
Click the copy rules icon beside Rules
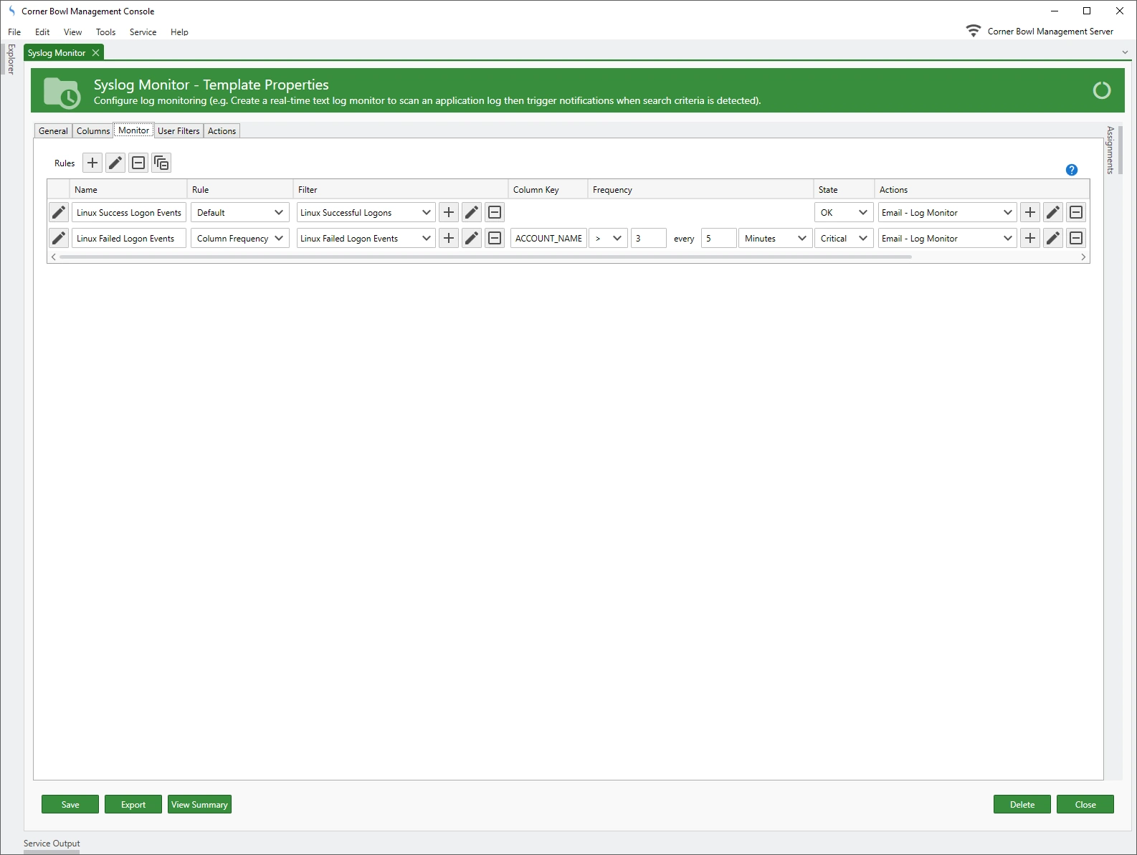161,163
